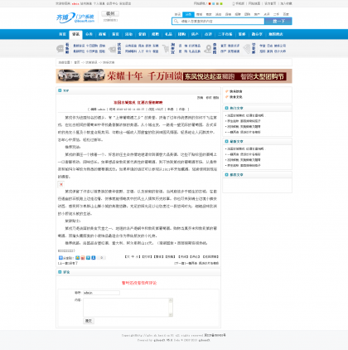The image size is (348, 350).
Task: Select the highlighted 资讯 navigation tab
Action: [75, 34]
